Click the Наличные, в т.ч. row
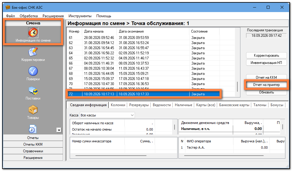 (x=230, y=129)
